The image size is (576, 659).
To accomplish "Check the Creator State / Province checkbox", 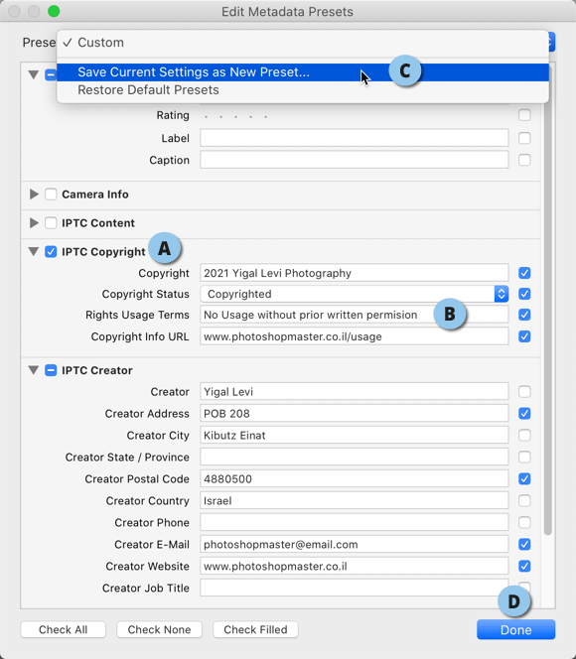I will coord(524,457).
